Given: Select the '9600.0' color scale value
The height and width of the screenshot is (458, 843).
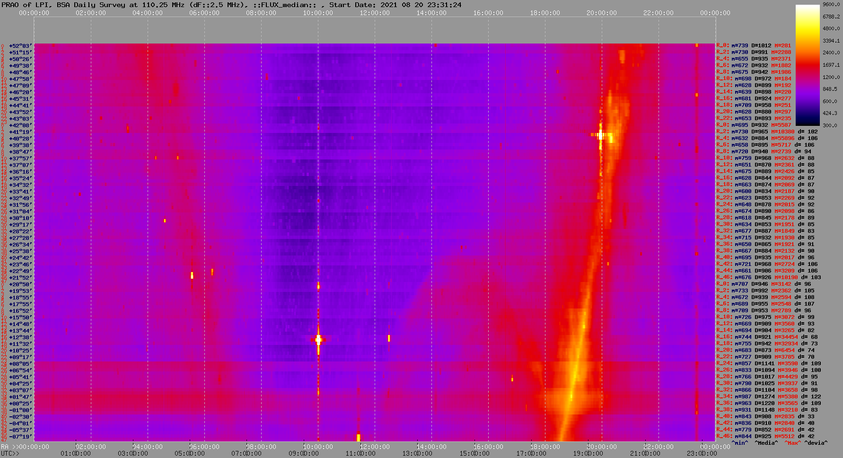Looking at the screenshot, I should pos(831,4).
